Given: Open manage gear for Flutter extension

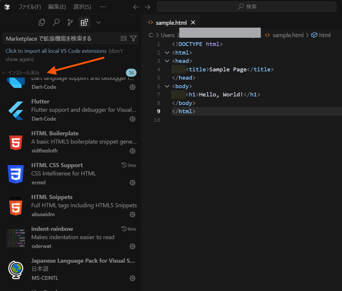Looking at the screenshot, I should pos(132,119).
